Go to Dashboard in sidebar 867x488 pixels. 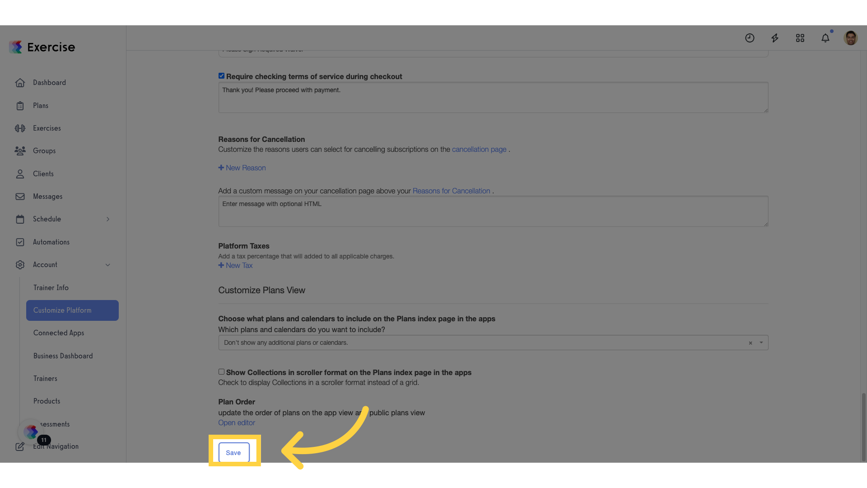point(49,83)
